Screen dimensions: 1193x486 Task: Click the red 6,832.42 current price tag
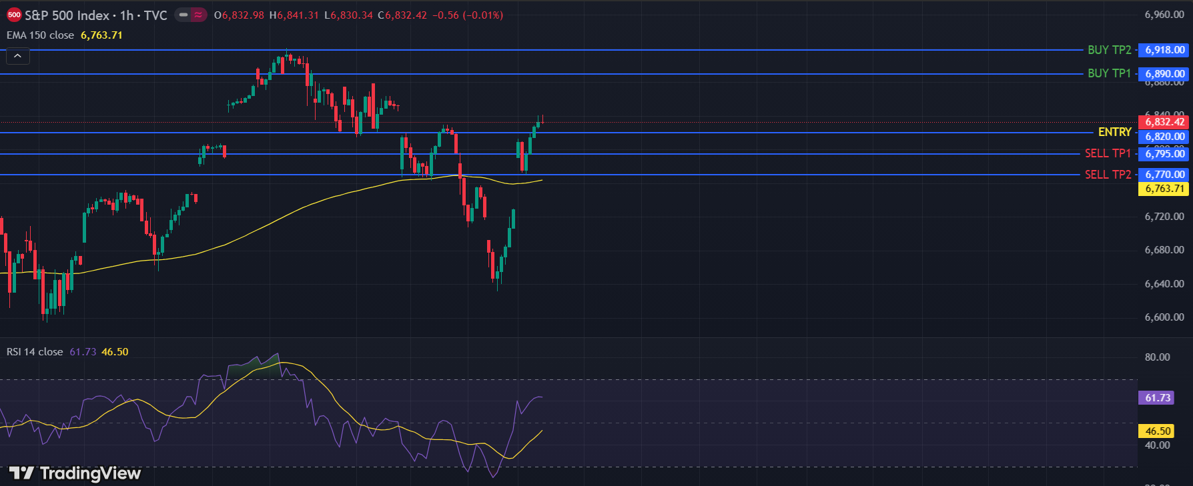(1164, 122)
